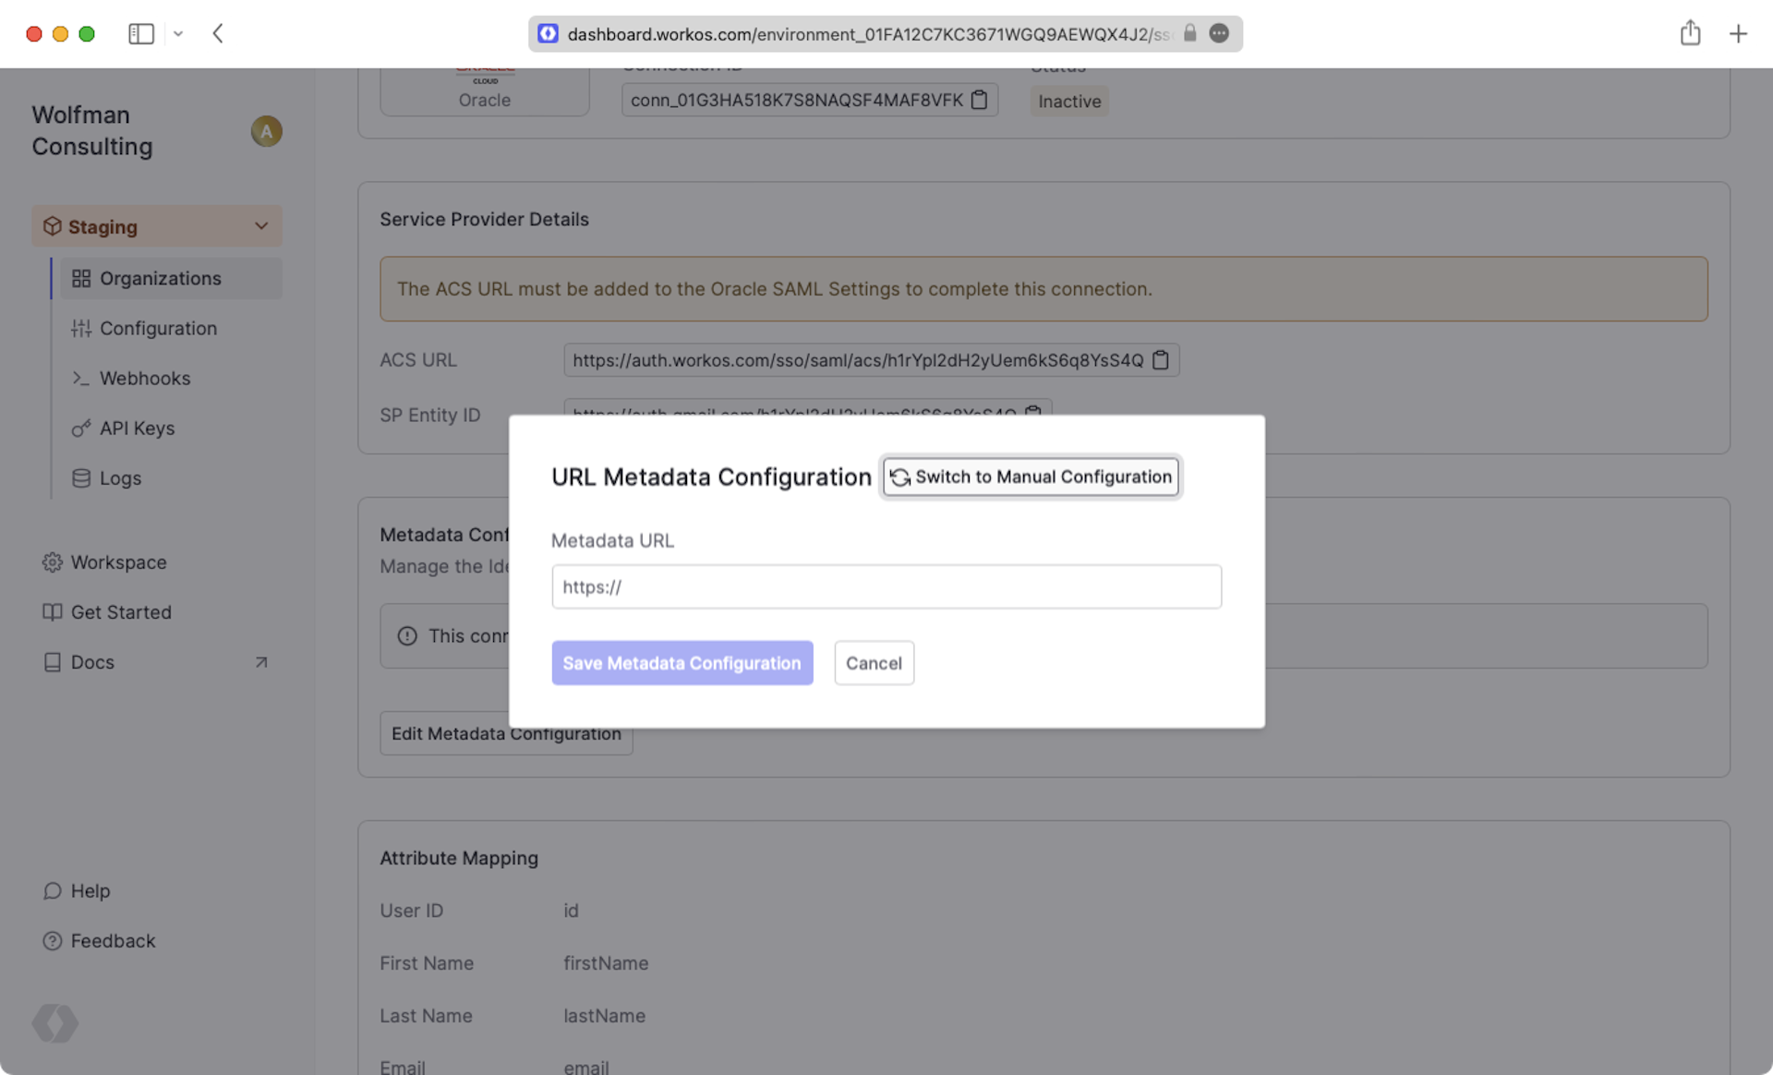Click Save Metadata Configuration button

(681, 663)
